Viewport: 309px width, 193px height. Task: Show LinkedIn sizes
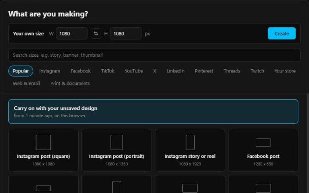(x=175, y=71)
